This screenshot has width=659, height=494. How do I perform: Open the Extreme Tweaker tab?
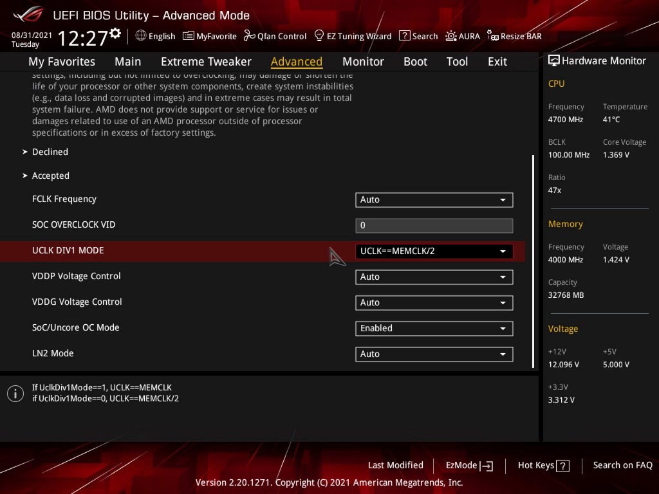(206, 62)
